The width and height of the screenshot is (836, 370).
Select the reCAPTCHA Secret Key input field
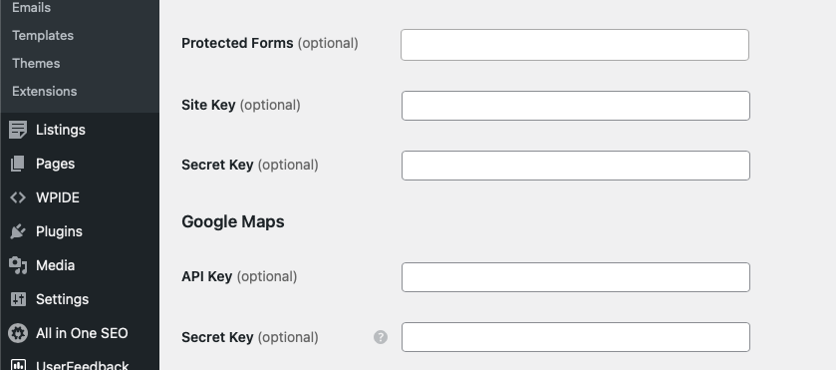[x=576, y=166]
